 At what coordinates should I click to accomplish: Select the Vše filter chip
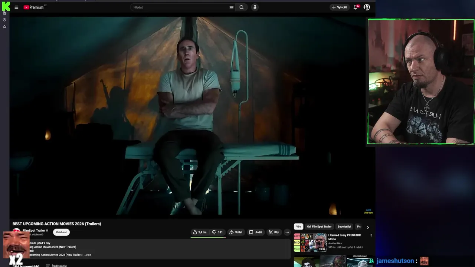pyautogui.click(x=298, y=227)
